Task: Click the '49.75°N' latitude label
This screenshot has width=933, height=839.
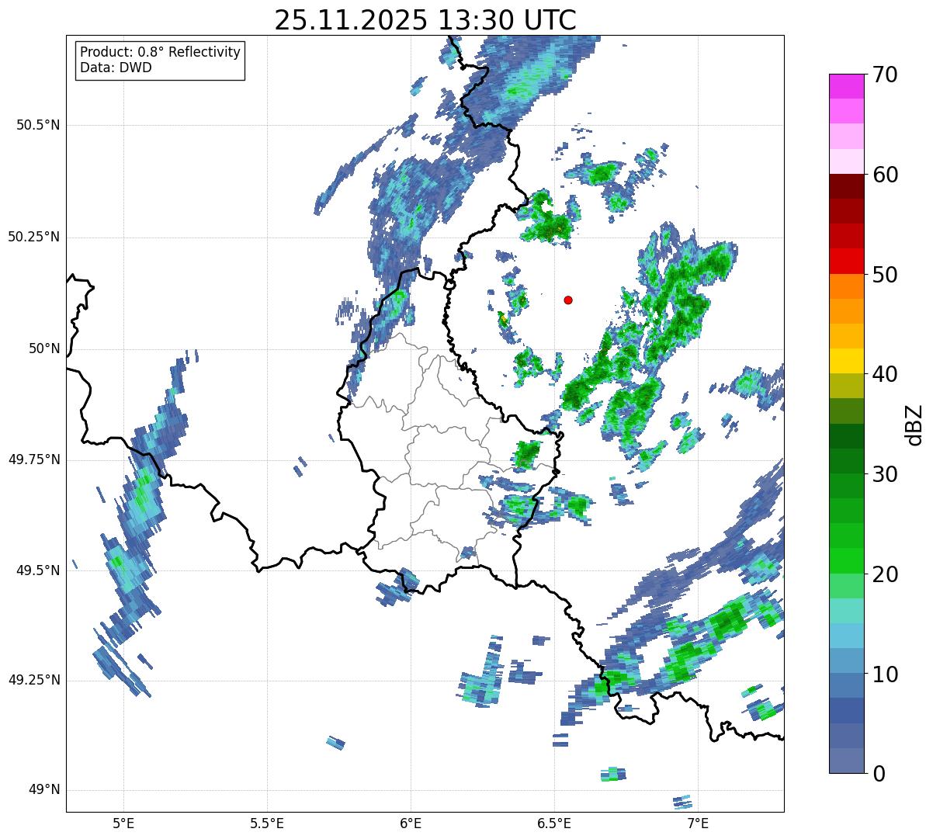Action: tap(34, 459)
